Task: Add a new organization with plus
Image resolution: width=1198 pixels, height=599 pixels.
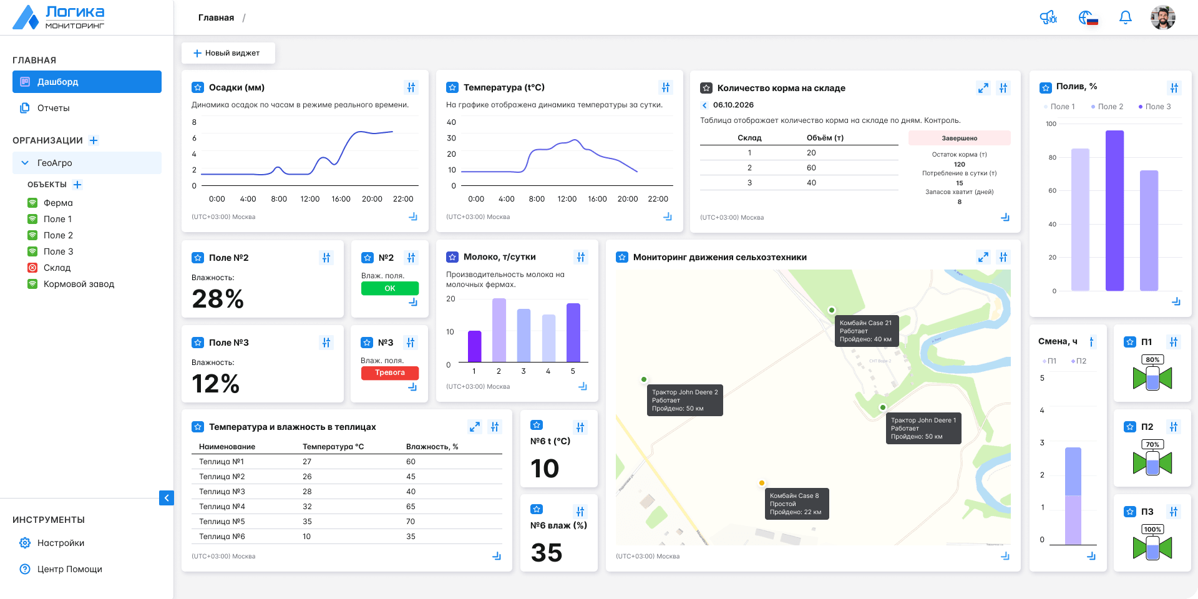Action: 94,140
